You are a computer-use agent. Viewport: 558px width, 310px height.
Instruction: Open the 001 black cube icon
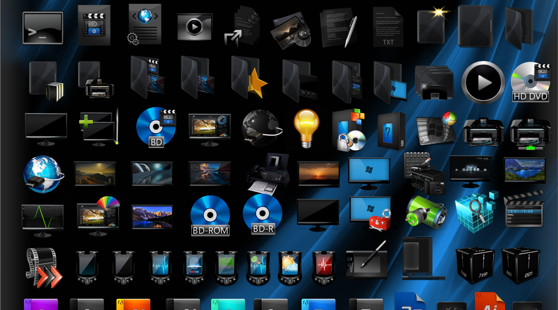(521, 265)
